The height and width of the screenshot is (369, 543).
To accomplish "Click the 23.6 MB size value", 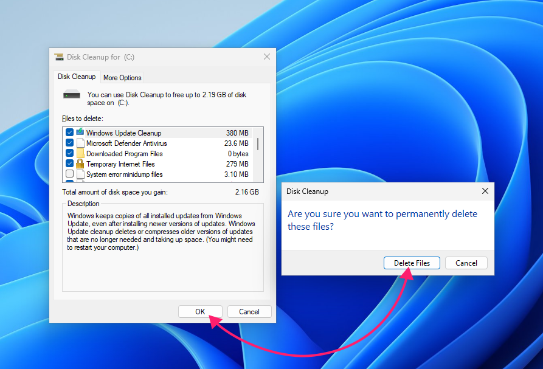I will tap(236, 143).
